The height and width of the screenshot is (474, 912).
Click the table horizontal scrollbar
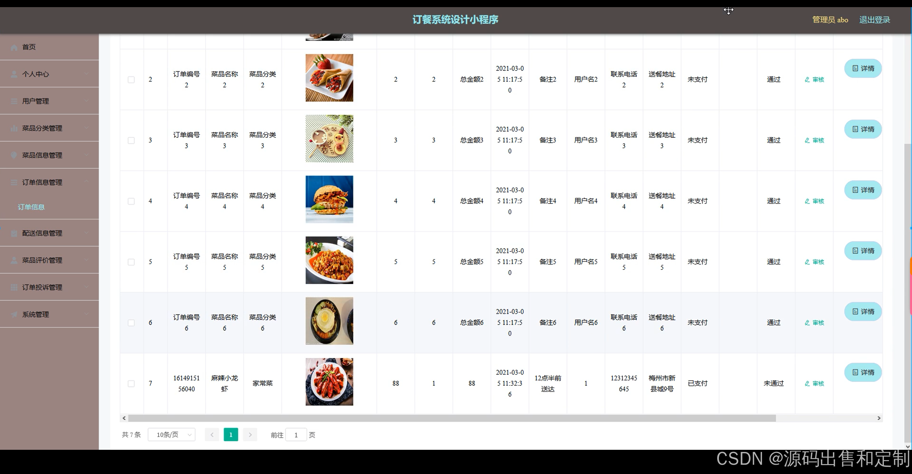(452, 418)
